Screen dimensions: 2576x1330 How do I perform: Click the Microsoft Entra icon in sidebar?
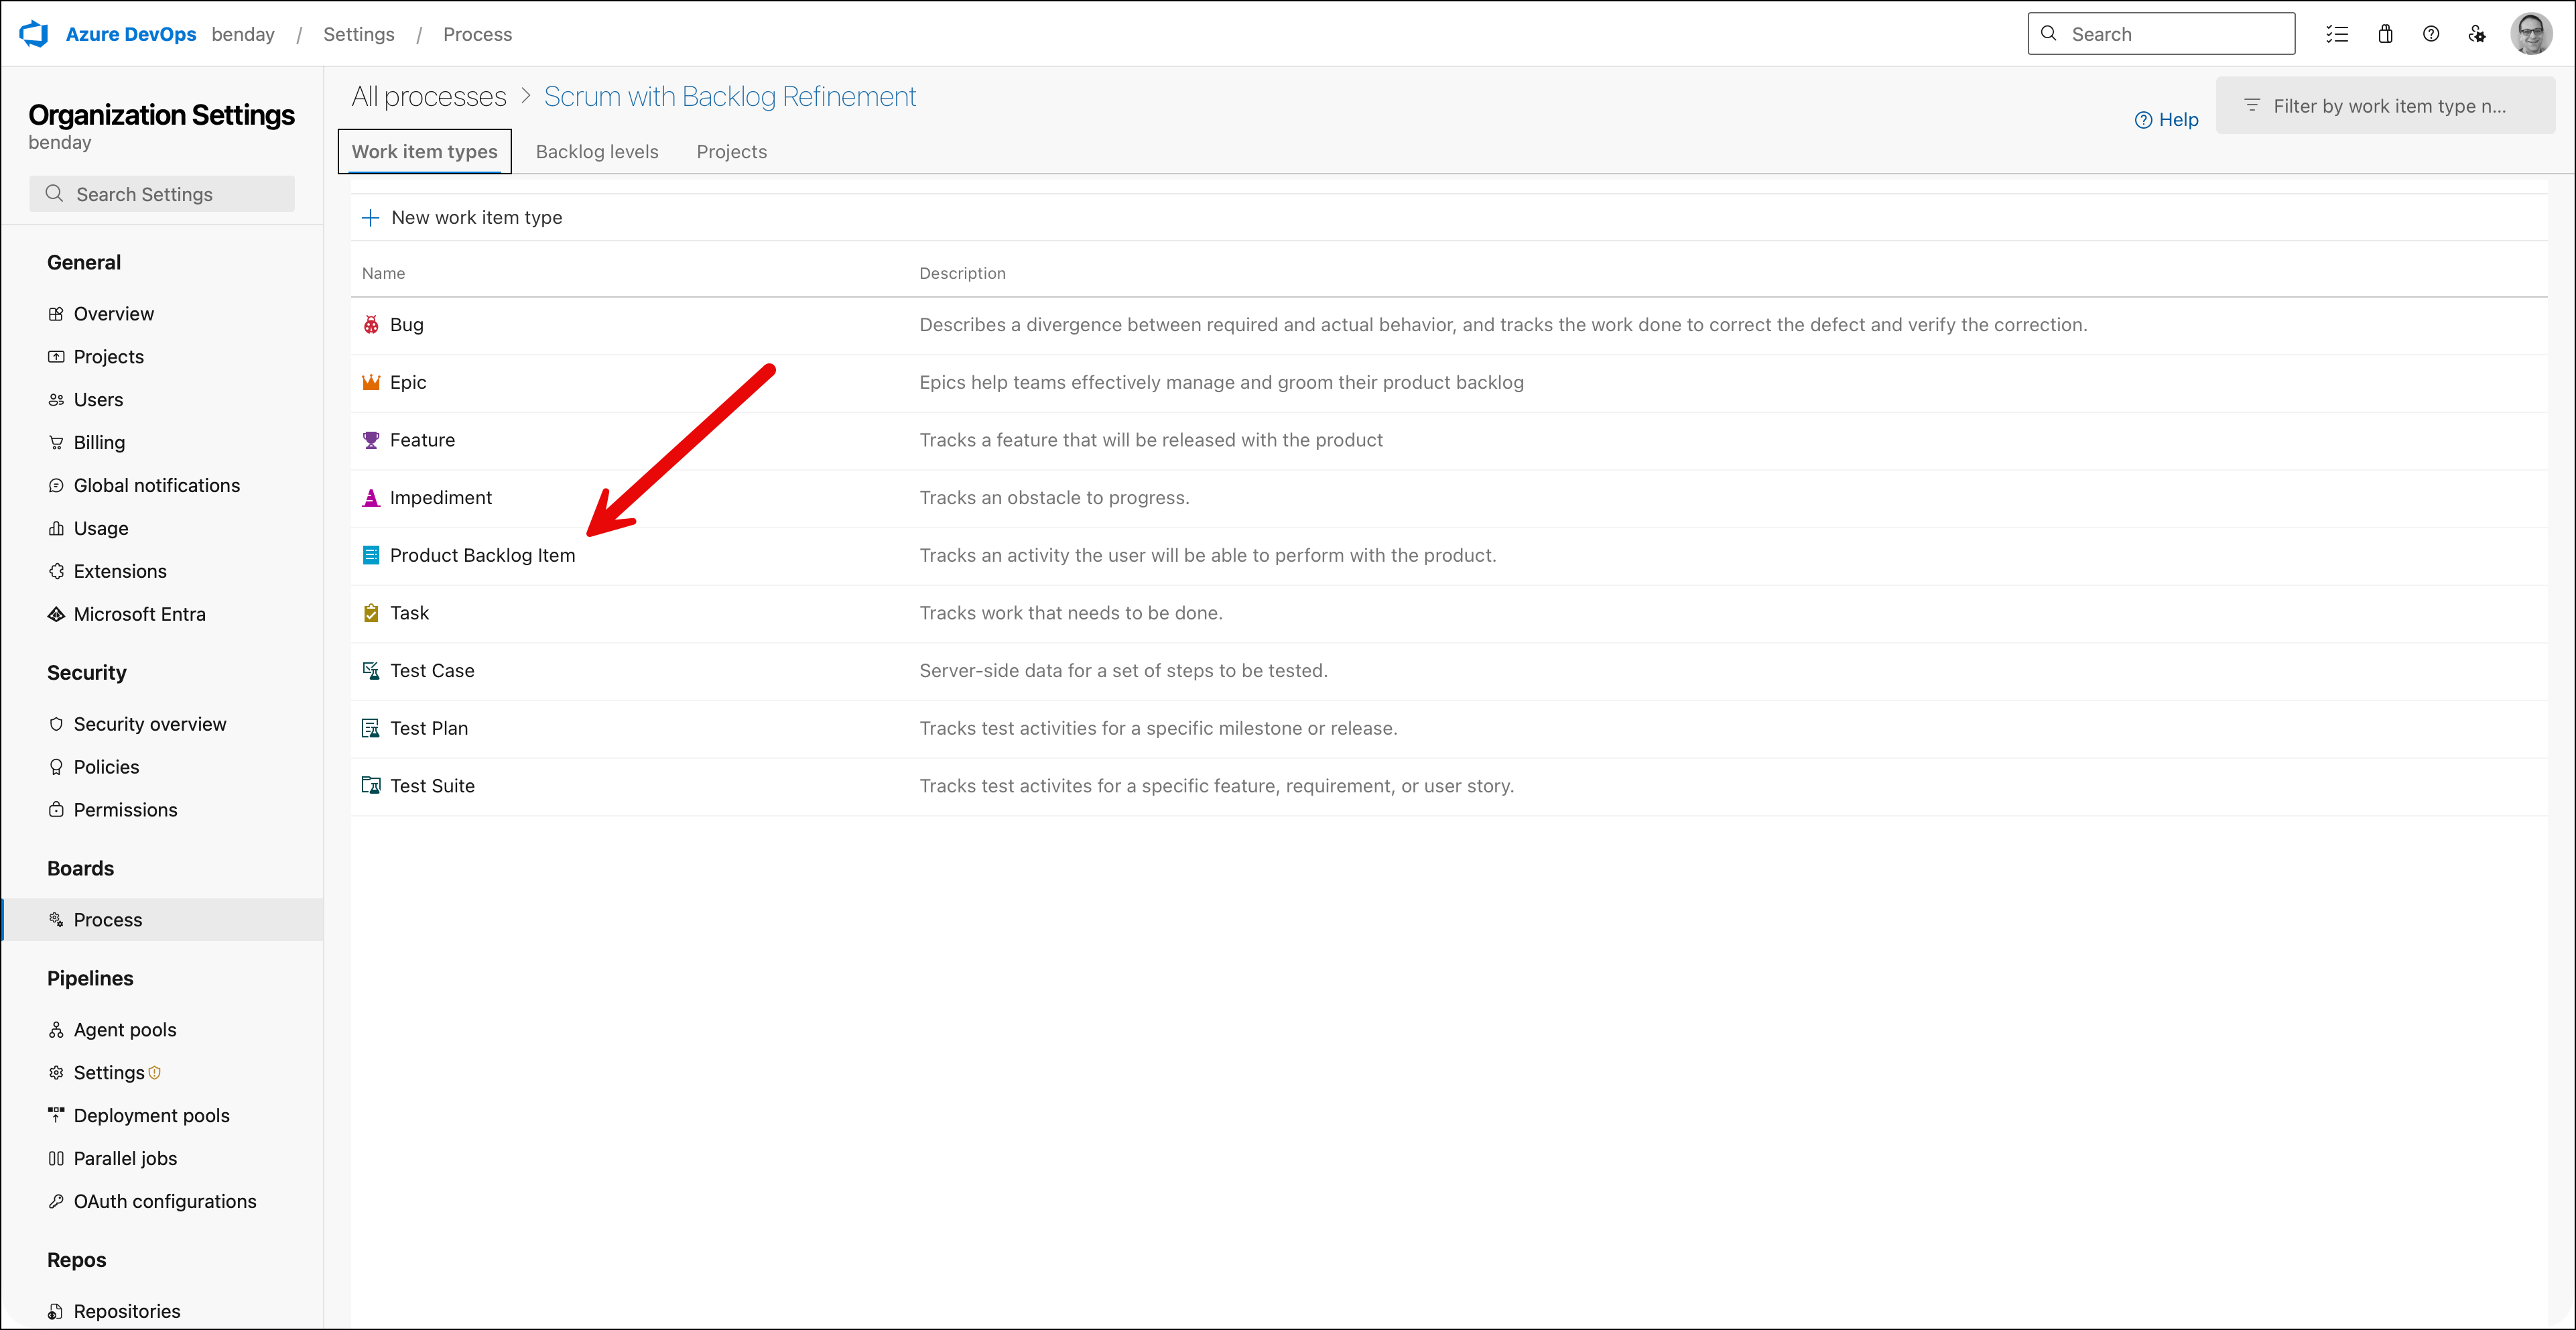click(56, 614)
